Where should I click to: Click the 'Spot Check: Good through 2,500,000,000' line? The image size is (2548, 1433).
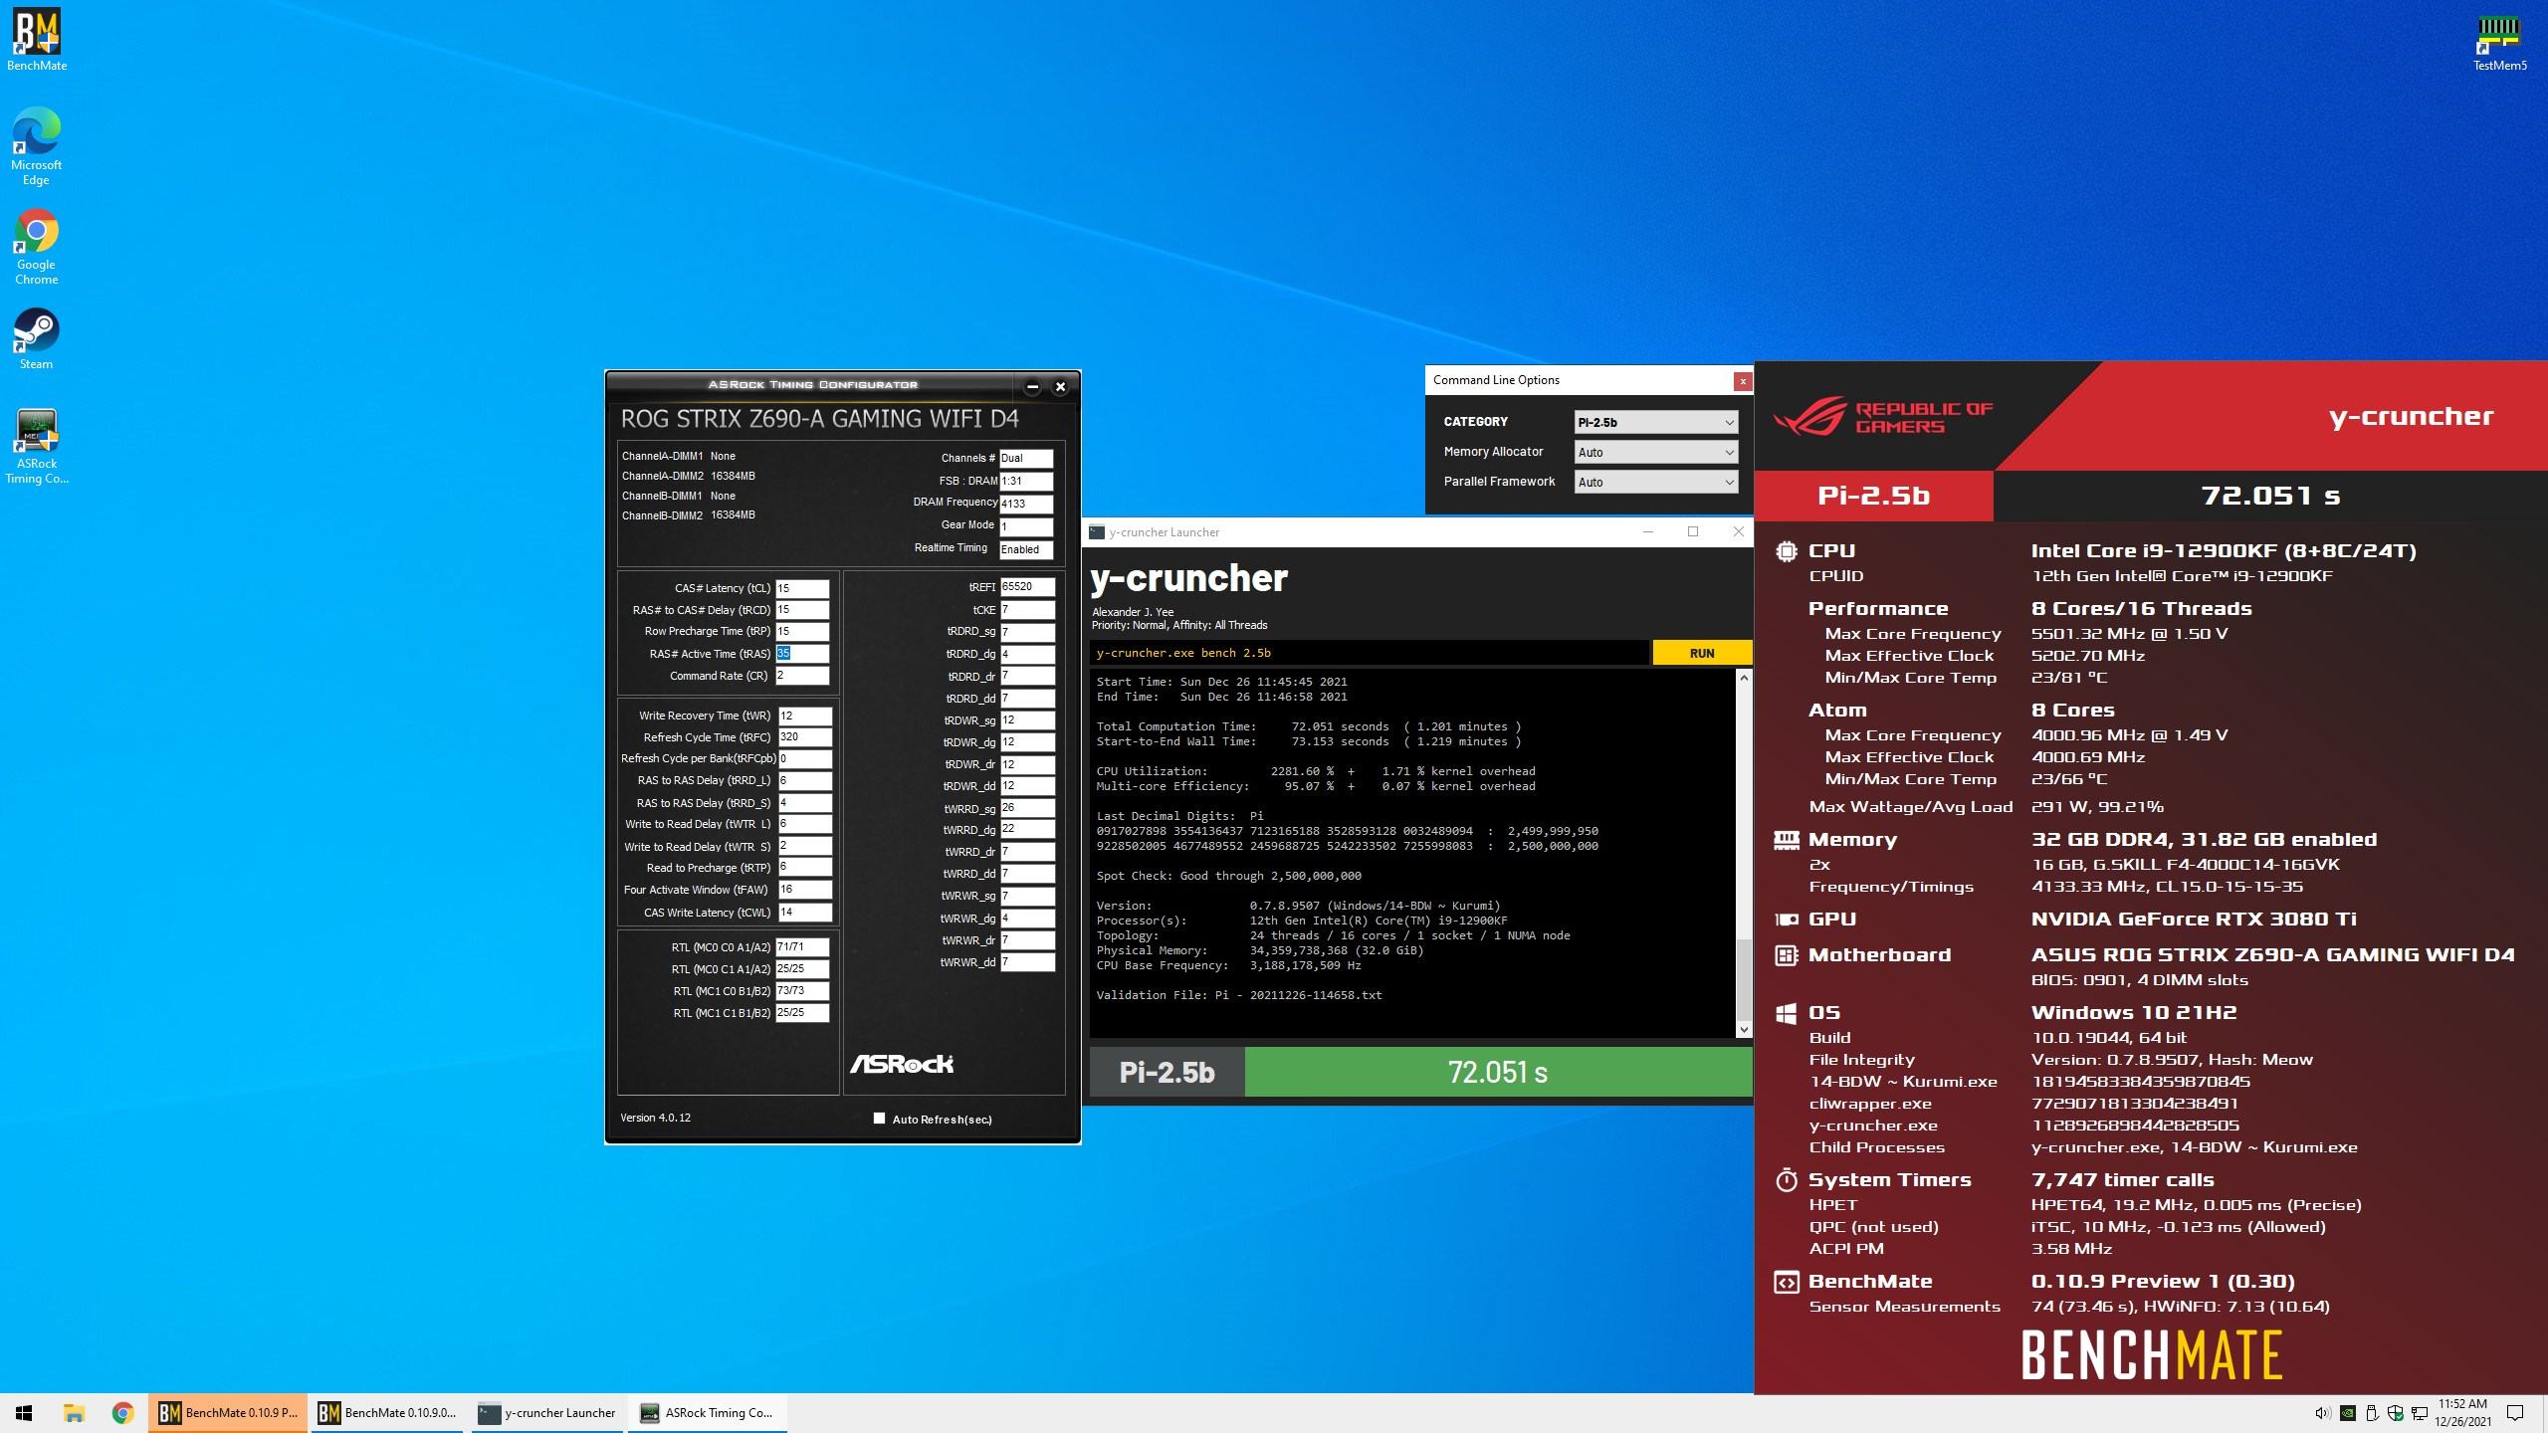point(1228,876)
